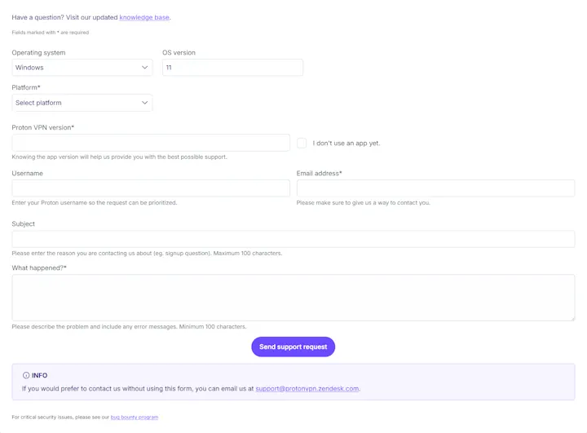Image resolution: width=587 pixels, height=433 pixels.
Task: Focus the Email address input field
Action: pos(435,188)
